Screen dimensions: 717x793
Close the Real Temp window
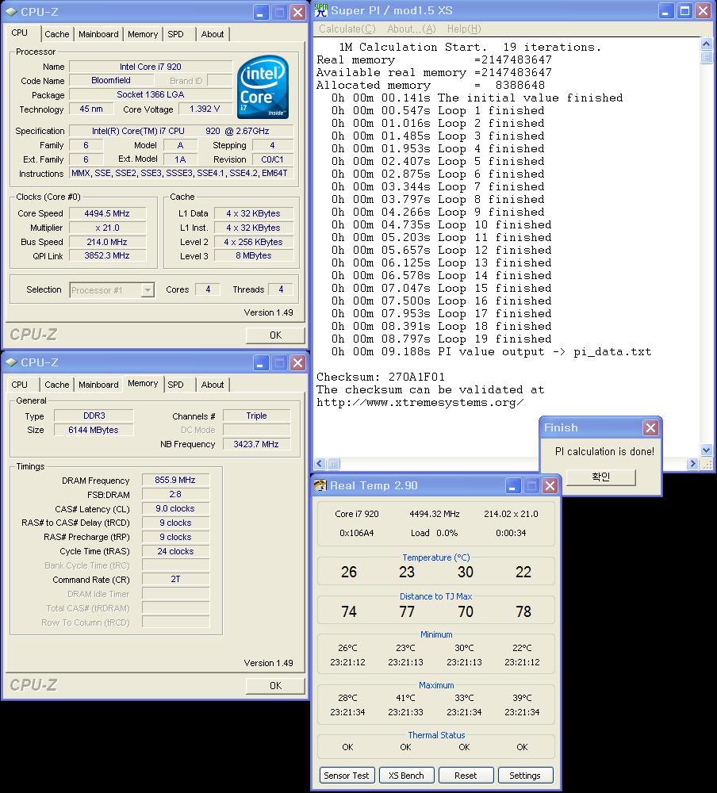pyautogui.click(x=550, y=486)
